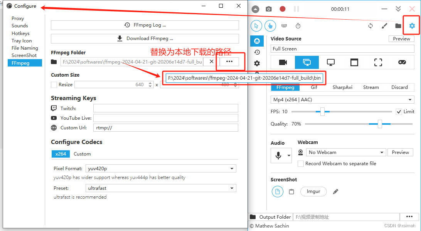421x231 pixels.
Task: Toggle keystrokes overlay keyboard icon
Action: [284, 26]
